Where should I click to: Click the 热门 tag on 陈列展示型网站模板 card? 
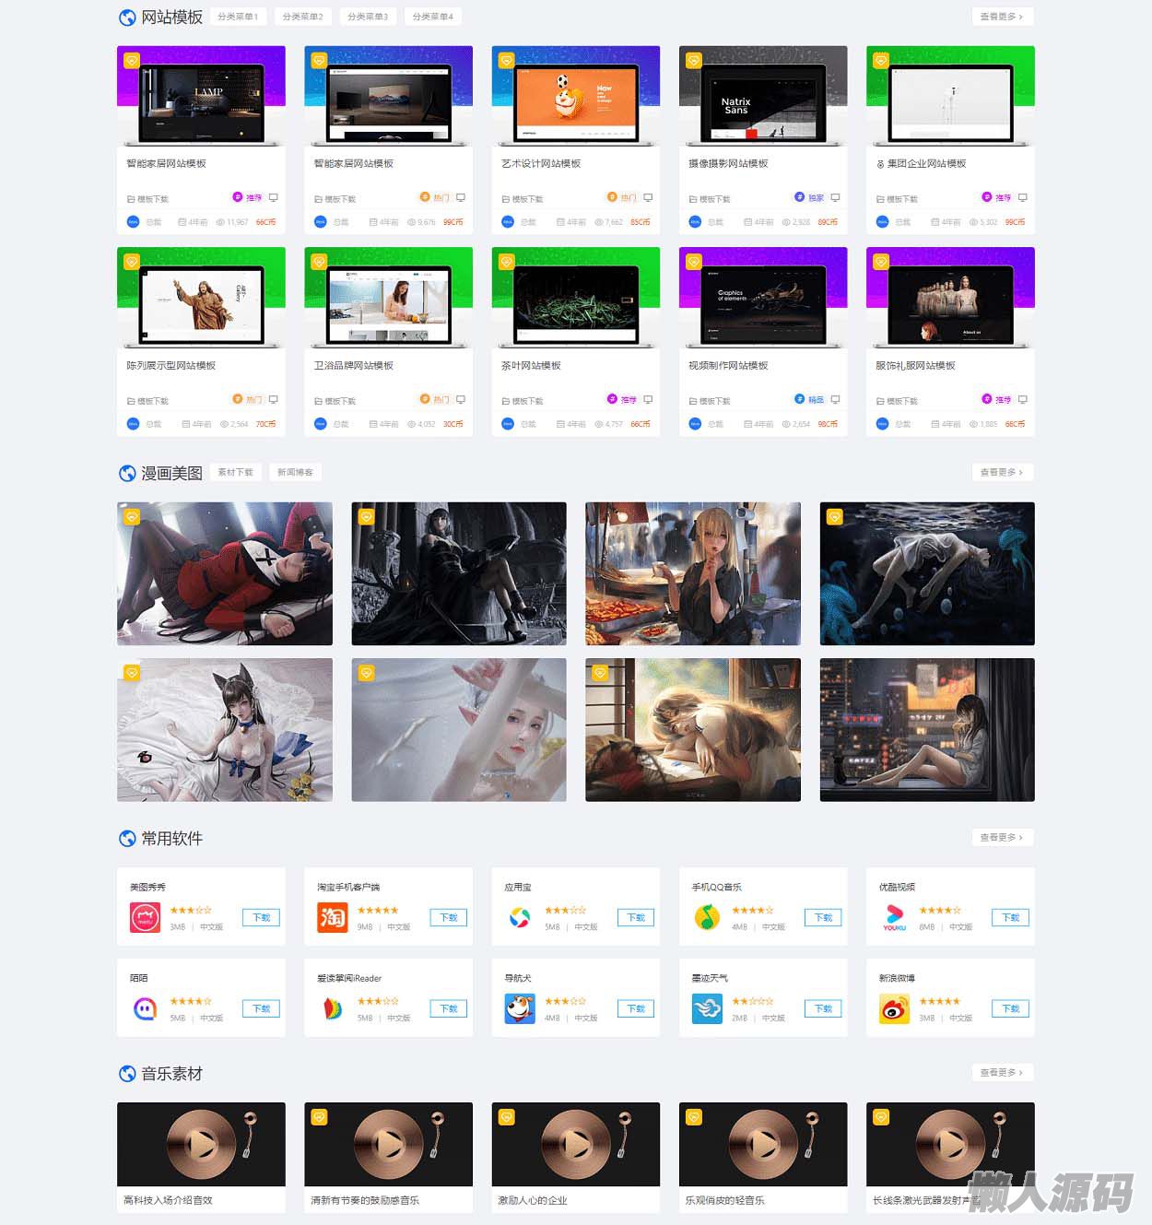[247, 399]
